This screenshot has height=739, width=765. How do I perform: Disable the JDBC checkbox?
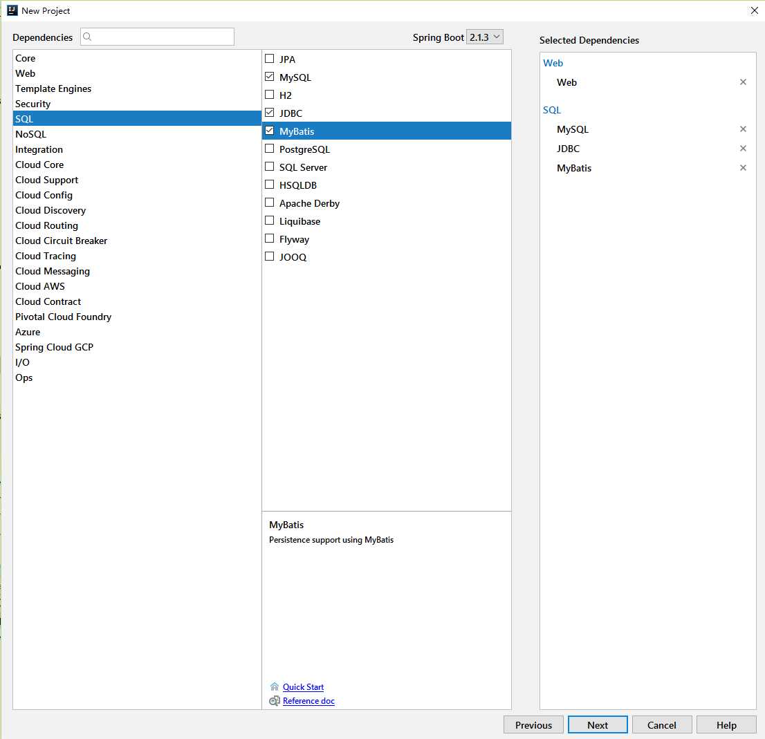(269, 113)
